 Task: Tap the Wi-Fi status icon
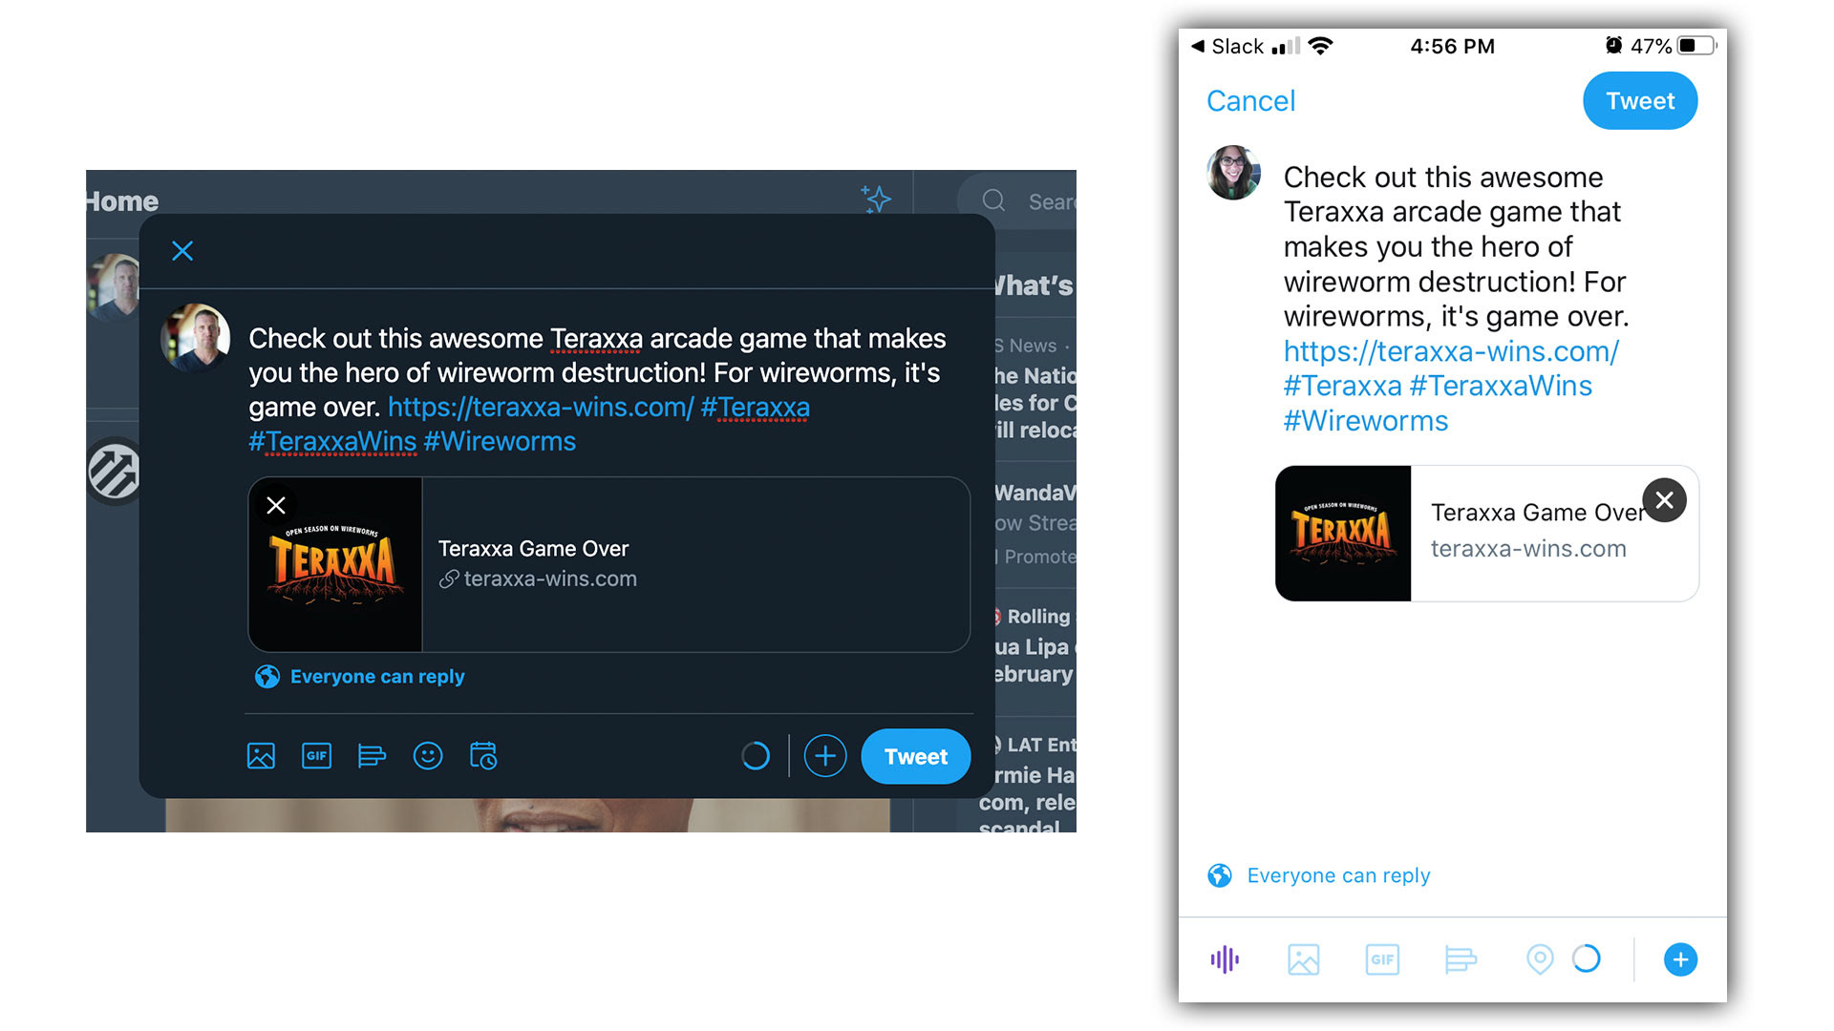[1320, 46]
